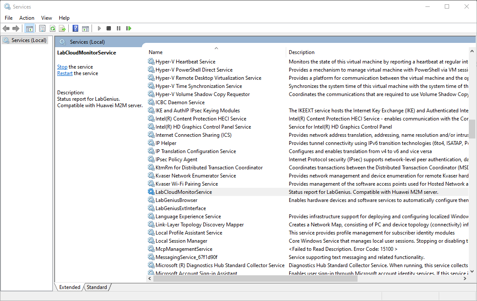Click the gear icon beside IPsec Policy Agent
The height and width of the screenshot is (301, 477).
tap(151, 160)
